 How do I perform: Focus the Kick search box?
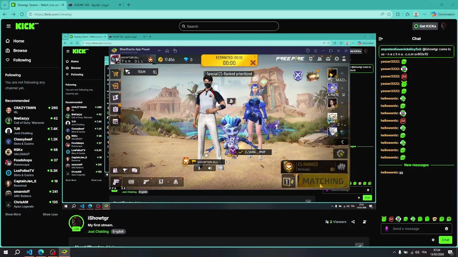(229, 26)
